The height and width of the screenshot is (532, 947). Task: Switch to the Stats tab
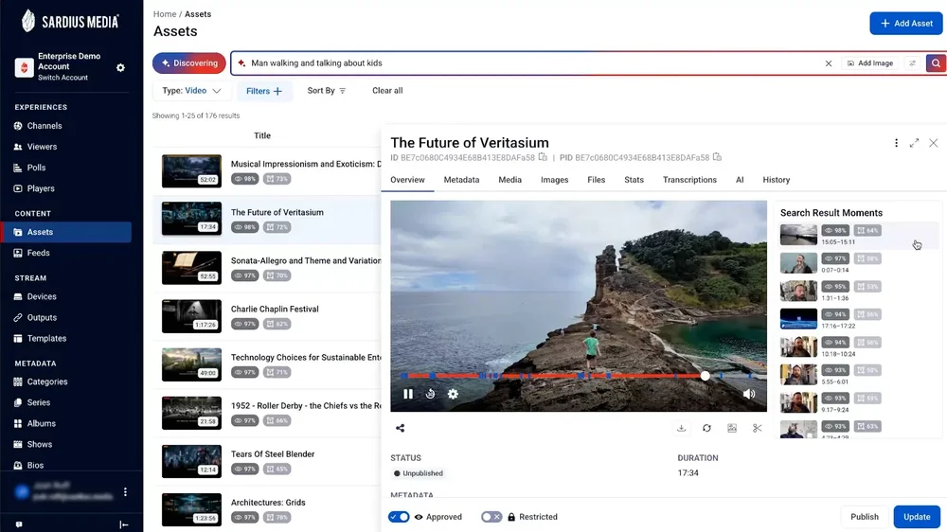click(634, 180)
